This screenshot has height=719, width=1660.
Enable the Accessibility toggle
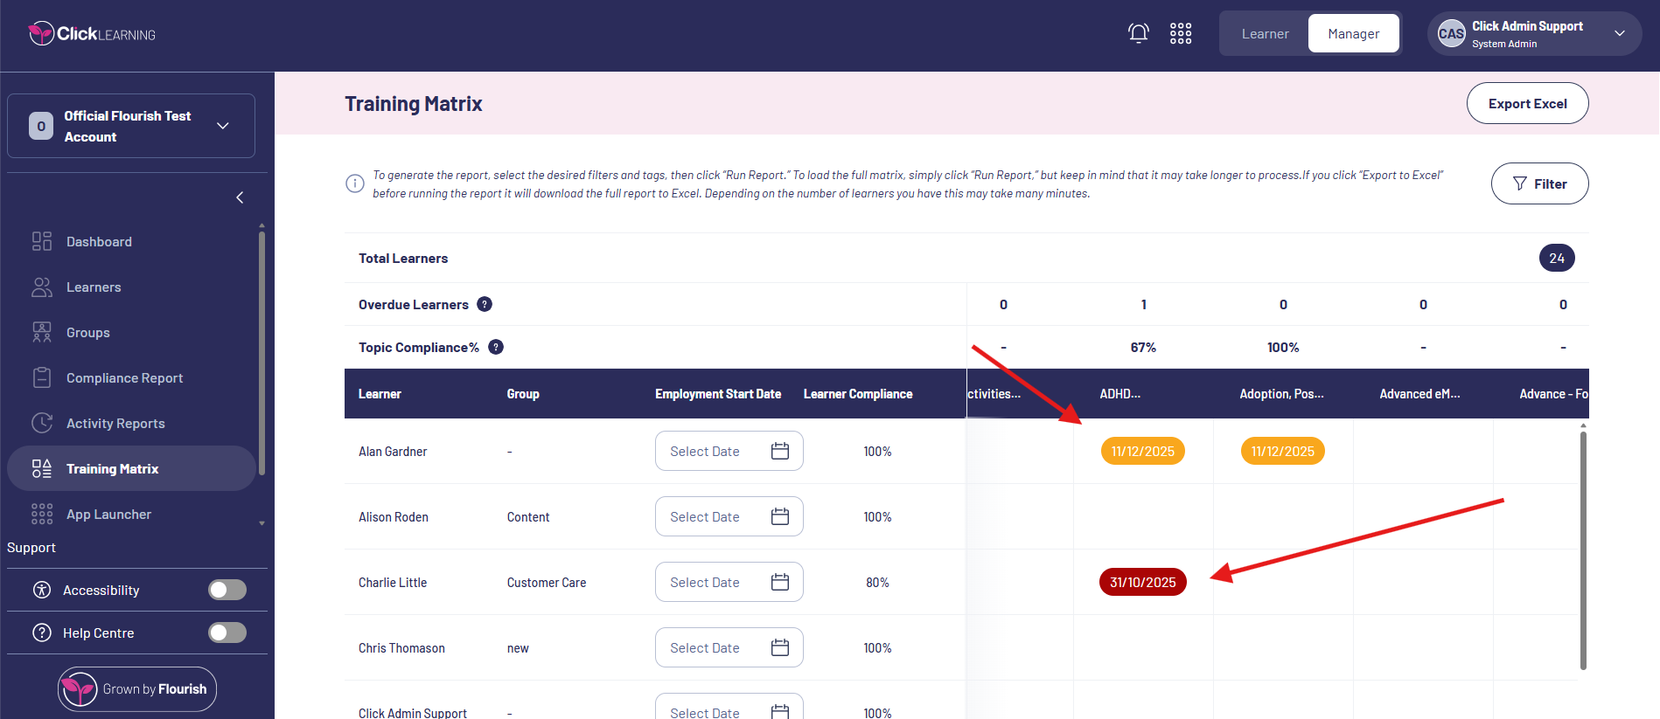(227, 590)
